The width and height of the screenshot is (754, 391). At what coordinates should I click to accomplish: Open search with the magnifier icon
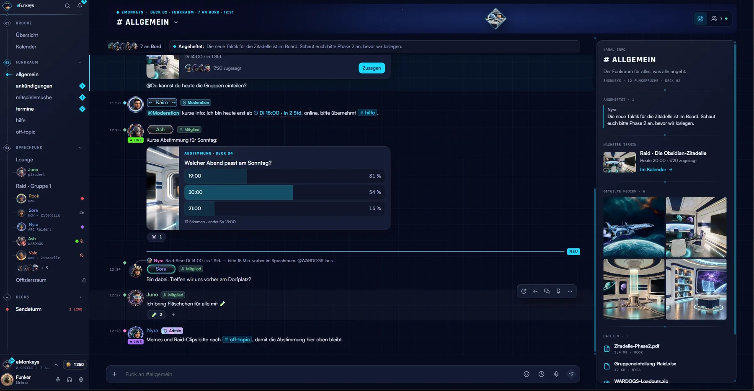tap(67, 6)
